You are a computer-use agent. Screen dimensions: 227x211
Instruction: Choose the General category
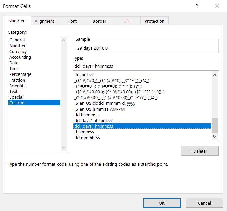coord(17,40)
